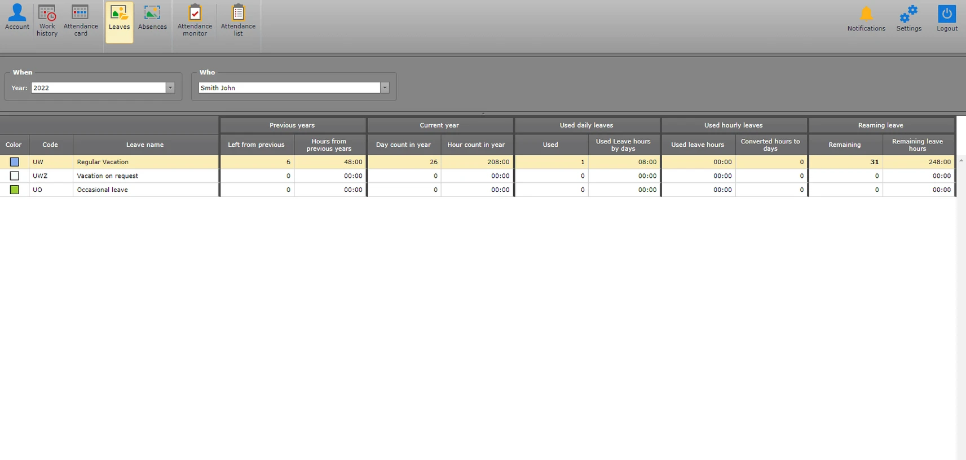Sort by Remaining column header
The height and width of the screenshot is (460, 966).
click(x=844, y=145)
